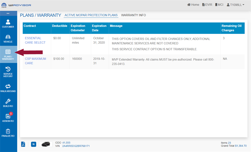The width and height of the screenshot is (251, 152).
Task: Click the Plans / Warranty page heading
Action: pyautogui.click(x=41, y=15)
